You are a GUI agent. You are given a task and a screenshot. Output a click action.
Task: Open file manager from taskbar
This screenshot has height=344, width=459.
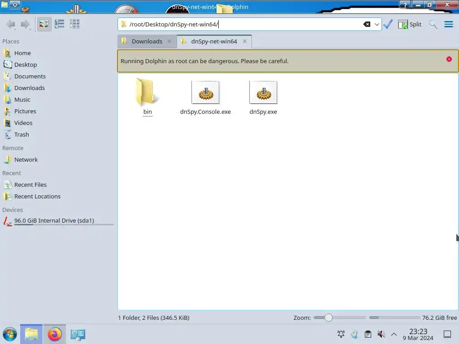(x=31, y=334)
